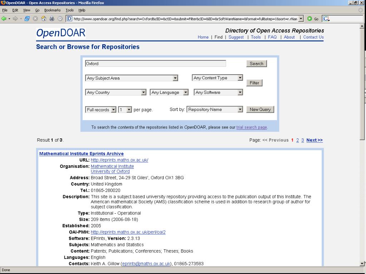Open the Tools menu in menu bar

pos(70,10)
